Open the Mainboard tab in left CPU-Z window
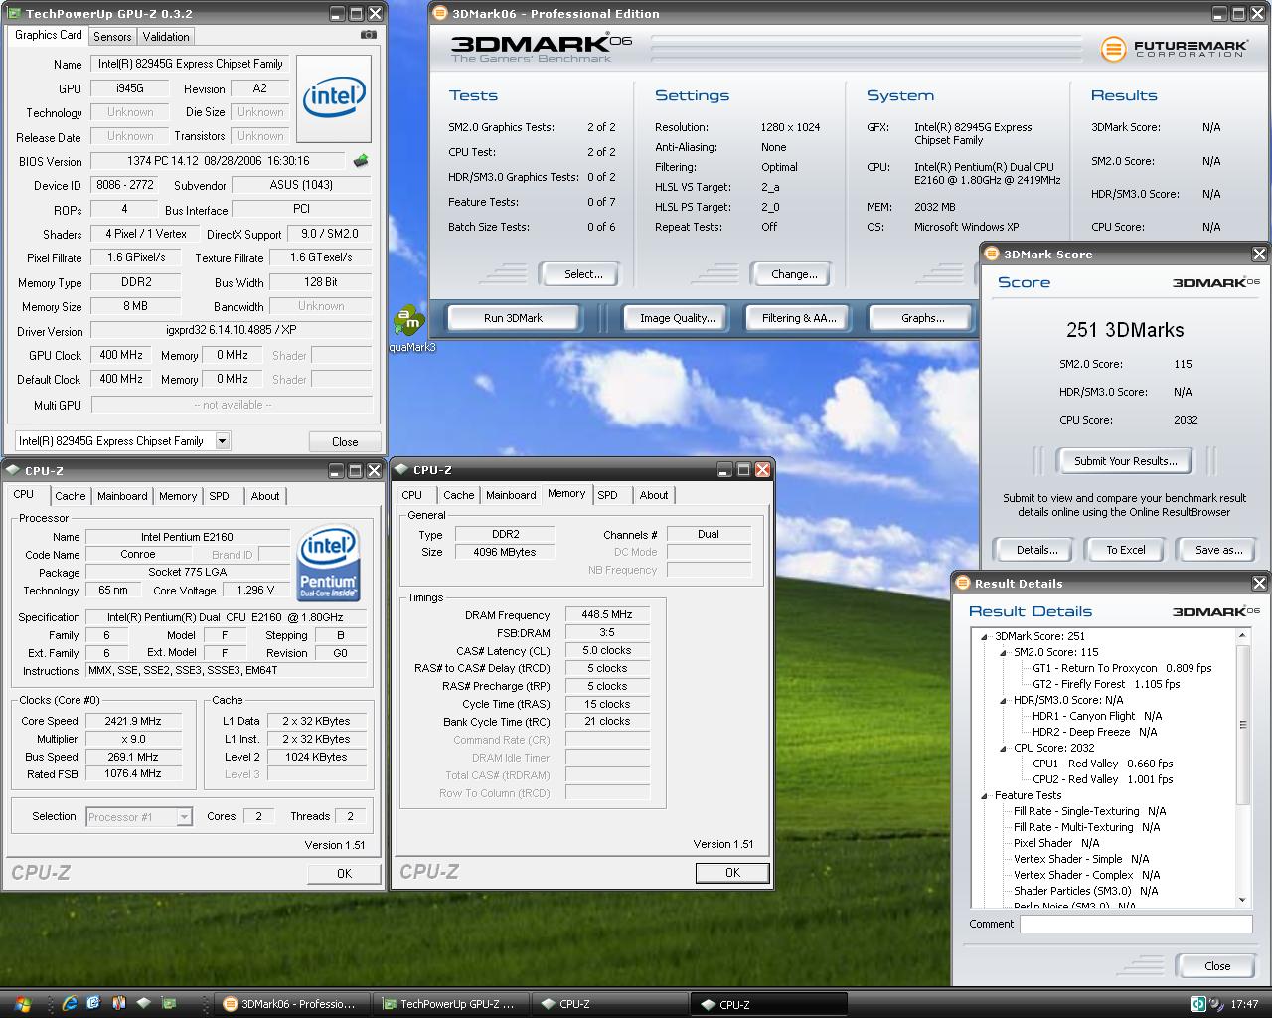1272x1018 pixels. pos(122,496)
